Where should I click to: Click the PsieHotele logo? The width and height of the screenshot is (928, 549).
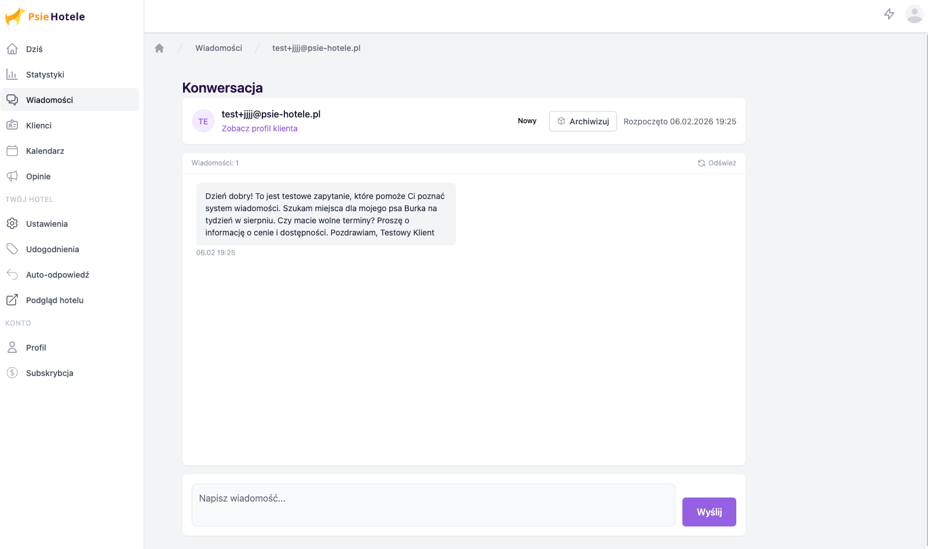45,17
